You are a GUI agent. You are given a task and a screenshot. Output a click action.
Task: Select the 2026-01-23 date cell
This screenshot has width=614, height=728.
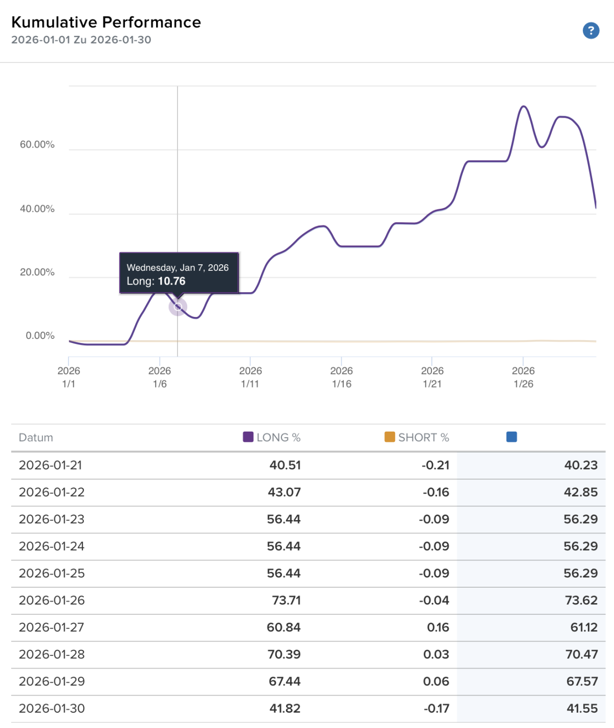click(x=52, y=520)
